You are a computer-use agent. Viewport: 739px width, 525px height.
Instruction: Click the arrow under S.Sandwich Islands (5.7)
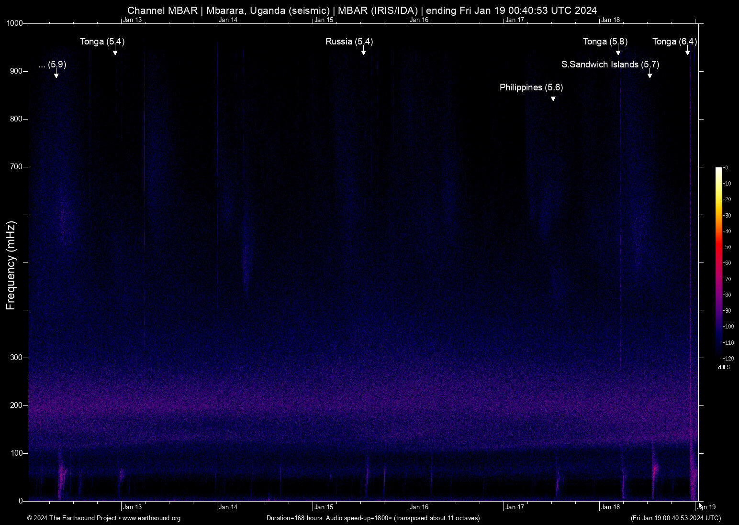(650, 75)
